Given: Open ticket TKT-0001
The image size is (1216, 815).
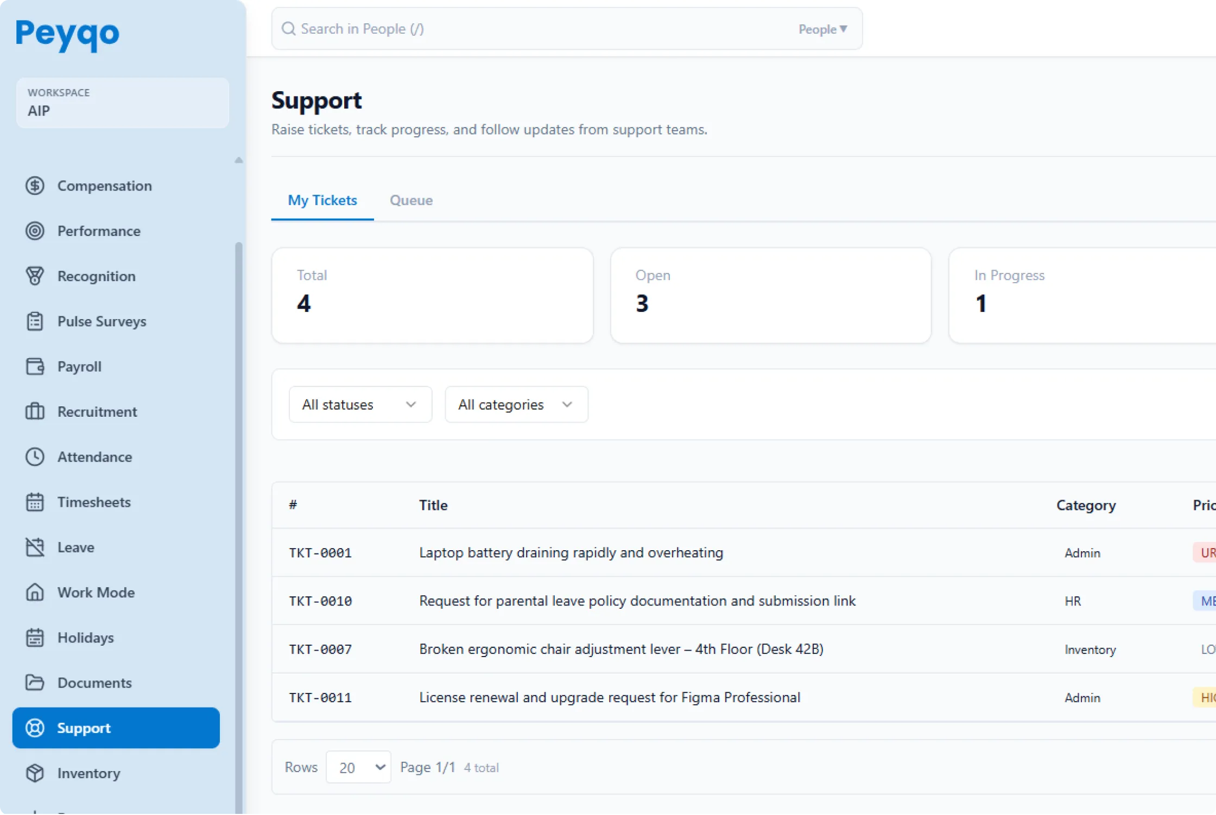Looking at the screenshot, I should [320, 552].
